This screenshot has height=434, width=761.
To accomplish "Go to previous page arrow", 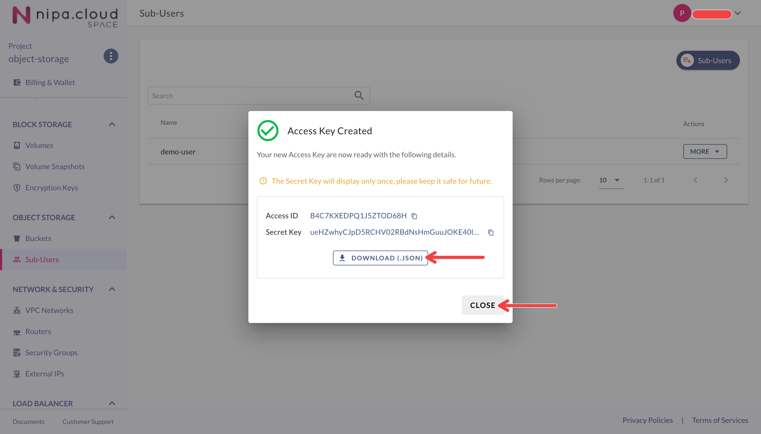I will click(695, 180).
